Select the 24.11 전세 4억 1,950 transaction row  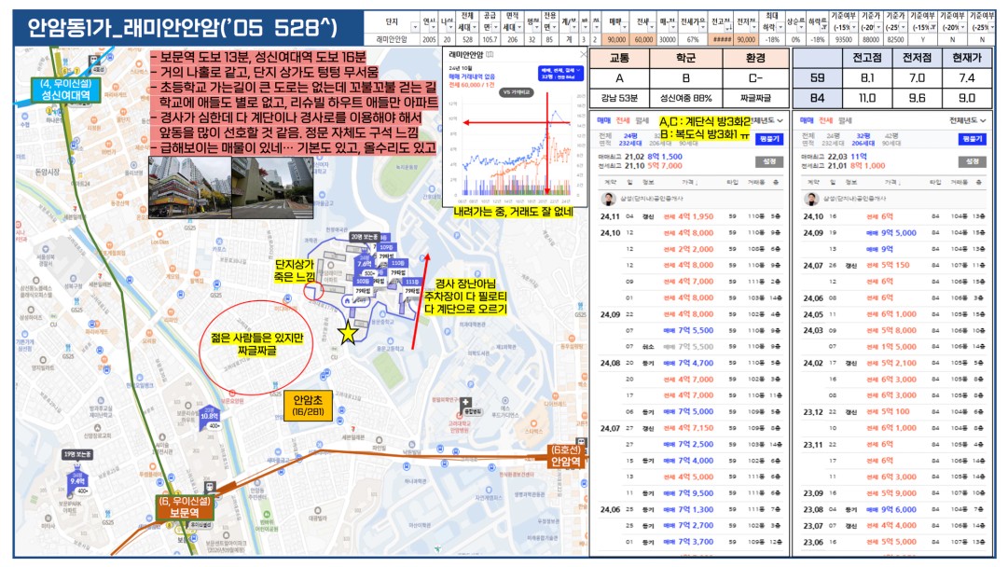tap(690, 216)
